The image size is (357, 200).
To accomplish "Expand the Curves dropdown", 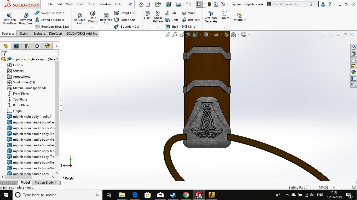I will (x=224, y=27).
